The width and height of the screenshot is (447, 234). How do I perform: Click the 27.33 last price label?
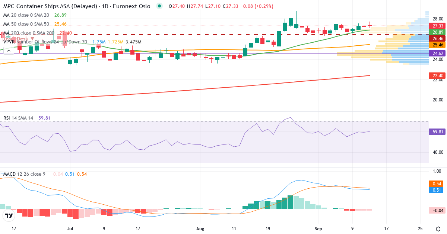[x=437, y=26]
